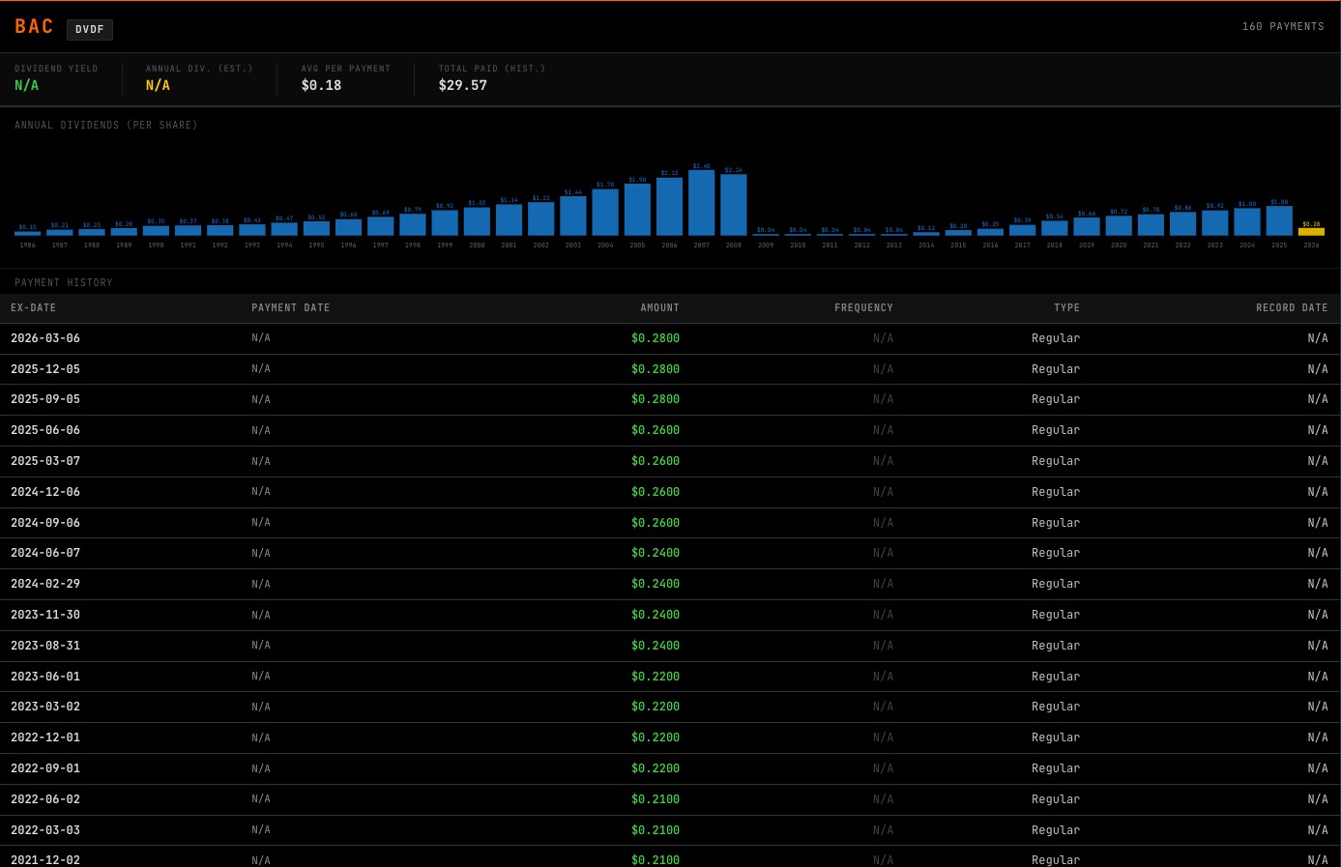
Task: Select the Annual Div. (Est.) N/A value
Action: (x=158, y=85)
